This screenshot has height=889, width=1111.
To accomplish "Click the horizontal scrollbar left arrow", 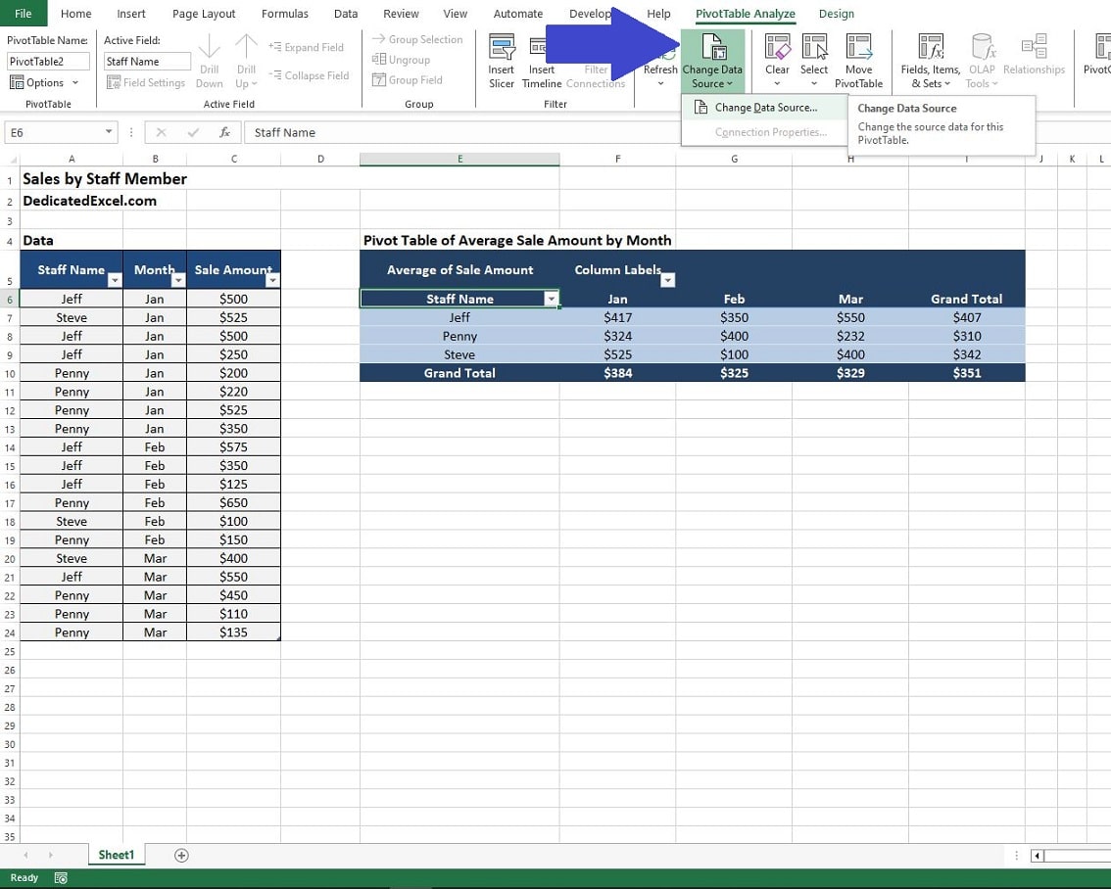I will coord(1038,855).
